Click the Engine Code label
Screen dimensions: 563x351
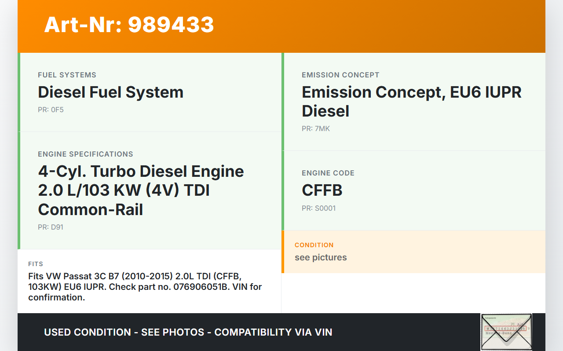328,173
